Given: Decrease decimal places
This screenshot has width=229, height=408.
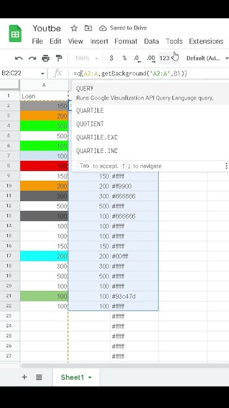Looking at the screenshot, I should click(x=137, y=58).
